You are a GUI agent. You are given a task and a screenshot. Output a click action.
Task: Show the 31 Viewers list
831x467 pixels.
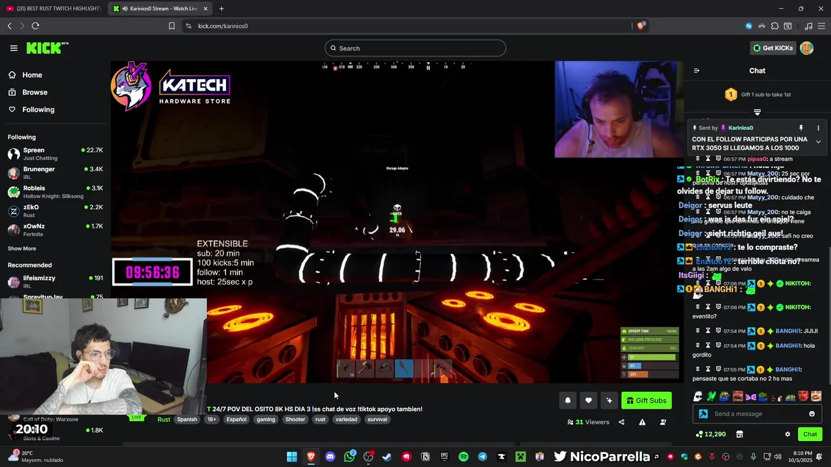588,422
